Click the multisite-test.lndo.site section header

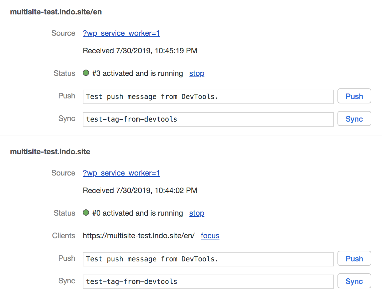coord(50,151)
